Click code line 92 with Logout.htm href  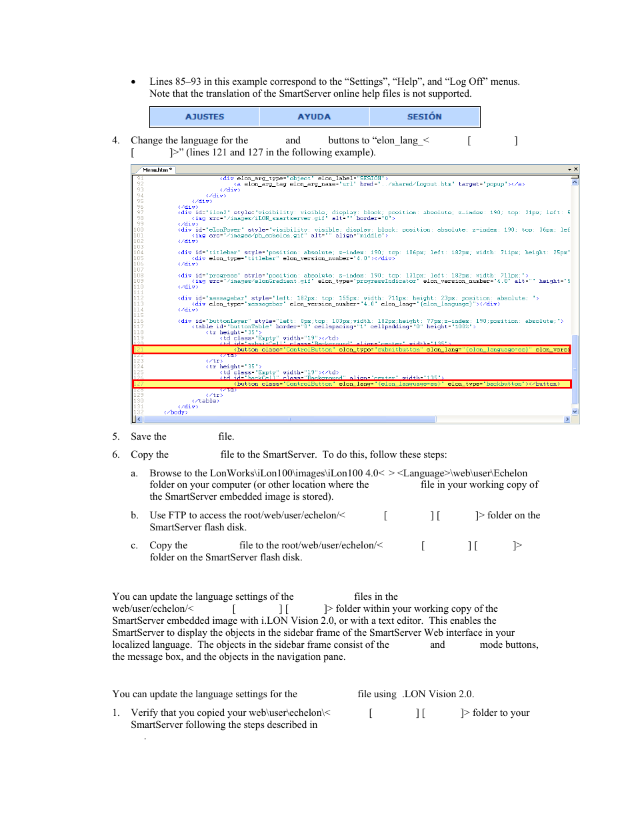click(379, 184)
